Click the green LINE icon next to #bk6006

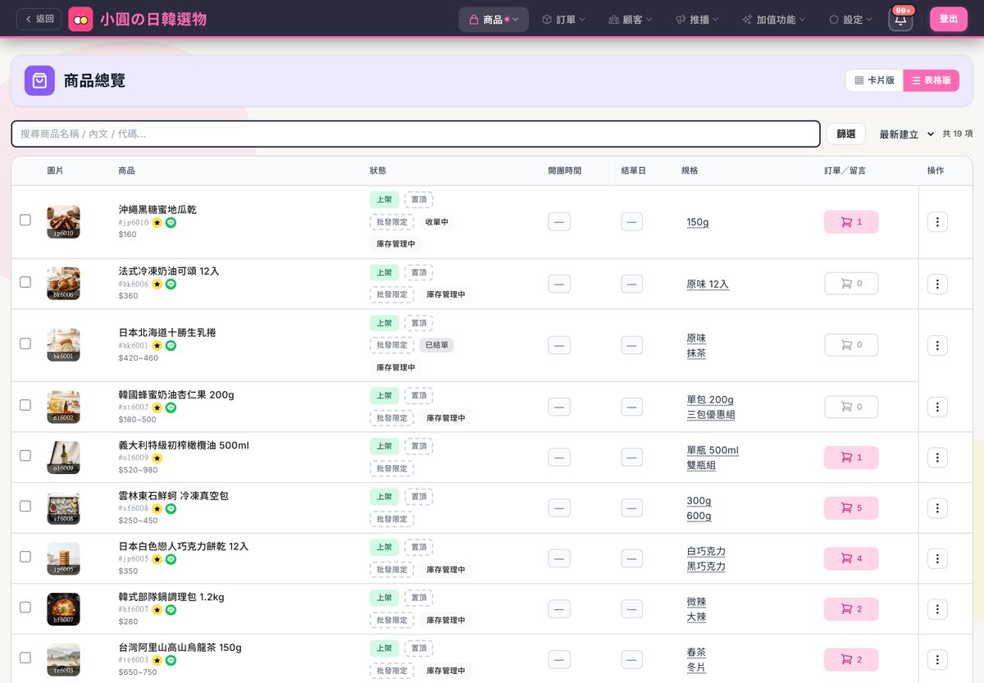tap(171, 285)
